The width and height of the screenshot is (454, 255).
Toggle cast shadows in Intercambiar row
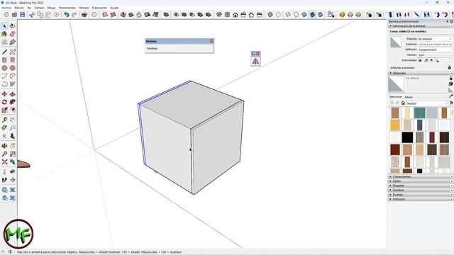(x=437, y=60)
